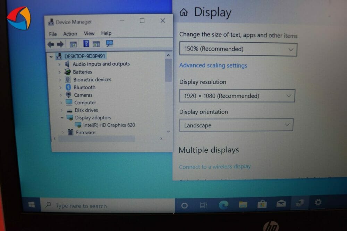Expand the Computer category arrow
Screen dimensions: 347x231
(61, 103)
